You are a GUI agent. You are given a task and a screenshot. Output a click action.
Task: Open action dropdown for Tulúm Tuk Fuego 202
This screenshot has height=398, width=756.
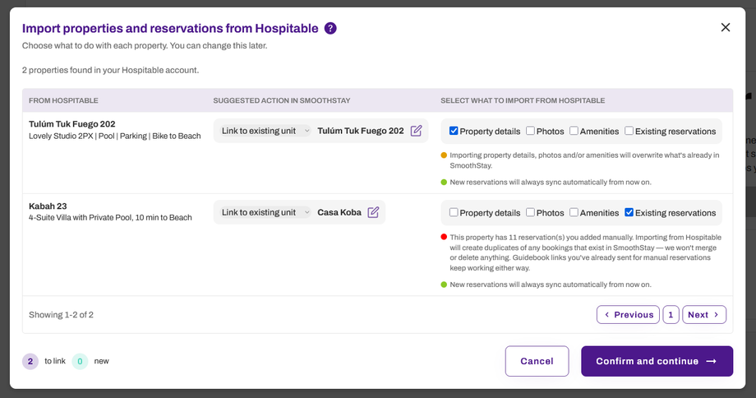[265, 131]
